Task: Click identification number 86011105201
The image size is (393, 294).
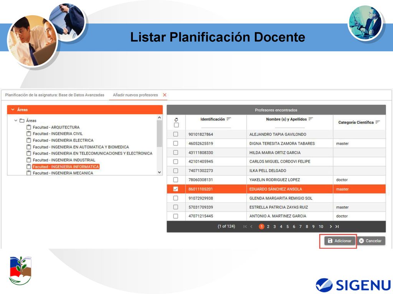Action: click(x=200, y=189)
